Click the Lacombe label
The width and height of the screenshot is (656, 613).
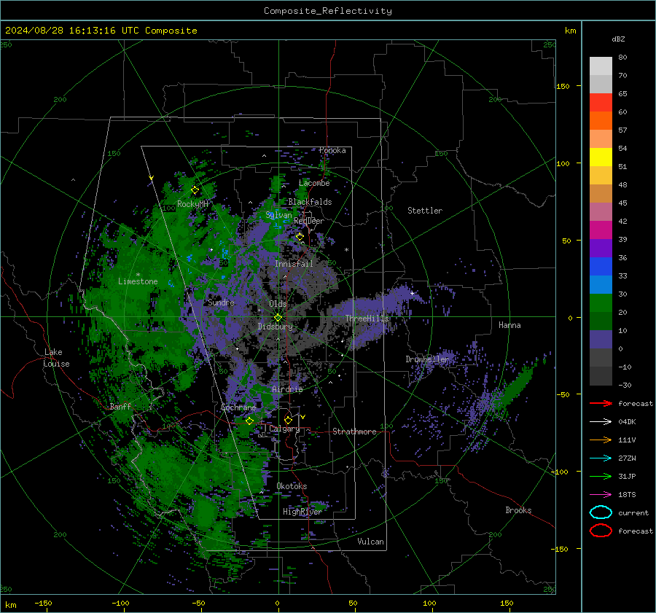[x=314, y=183]
